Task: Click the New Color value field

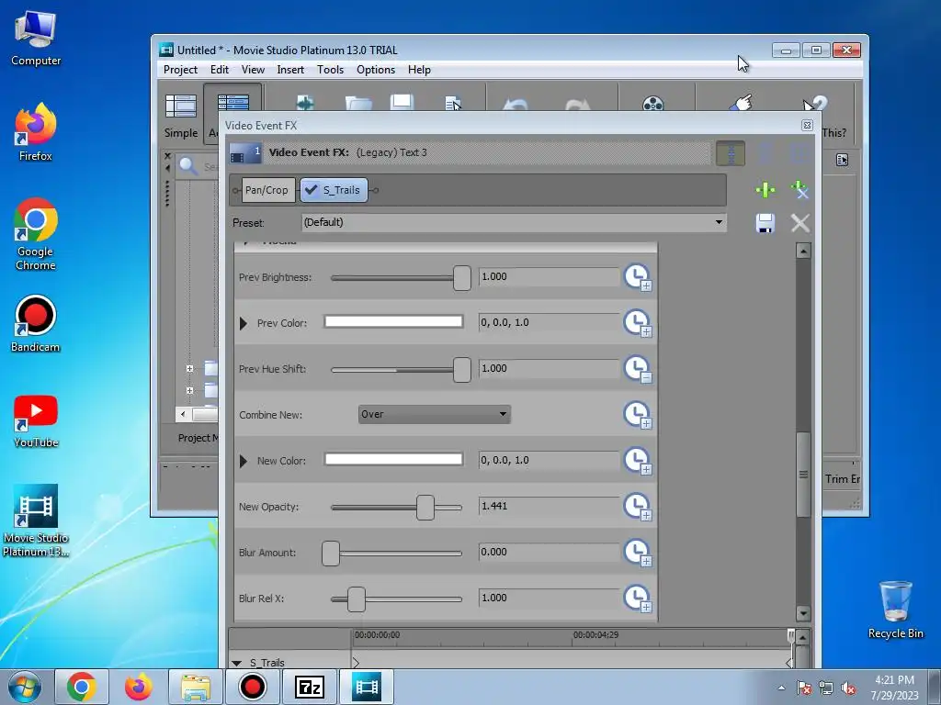Action: click(x=549, y=461)
